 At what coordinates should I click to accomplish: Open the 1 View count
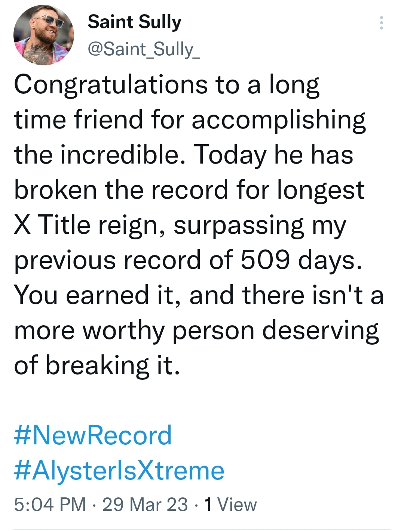(231, 504)
